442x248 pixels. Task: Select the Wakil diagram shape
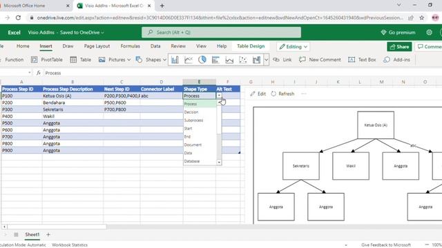[351, 166]
